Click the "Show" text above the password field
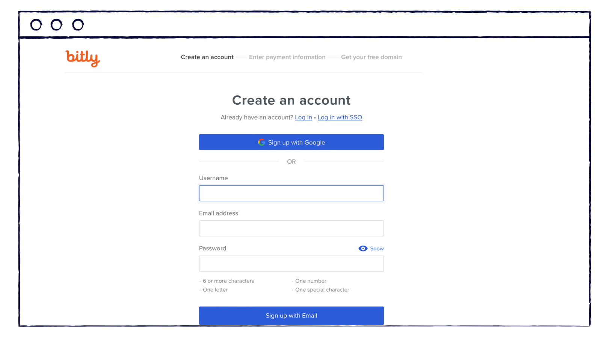The height and width of the screenshot is (340, 610). tap(377, 248)
